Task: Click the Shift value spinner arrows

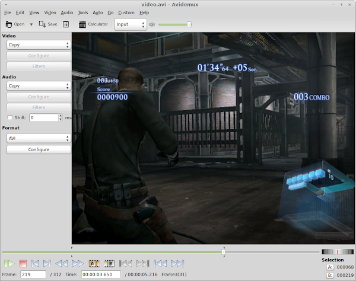Action: [61, 118]
